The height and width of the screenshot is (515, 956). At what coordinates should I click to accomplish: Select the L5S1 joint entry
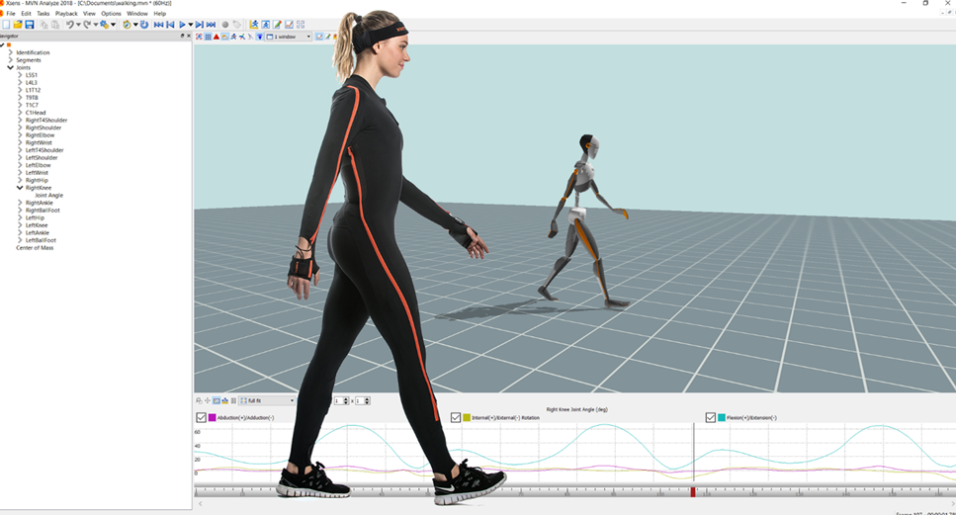pos(31,75)
